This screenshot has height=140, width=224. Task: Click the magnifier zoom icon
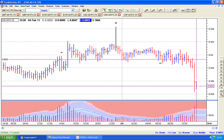(221, 95)
